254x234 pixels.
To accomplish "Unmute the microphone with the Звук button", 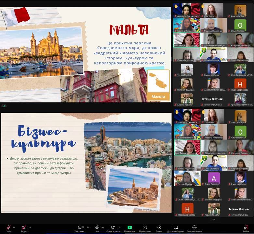I will click(9, 227).
